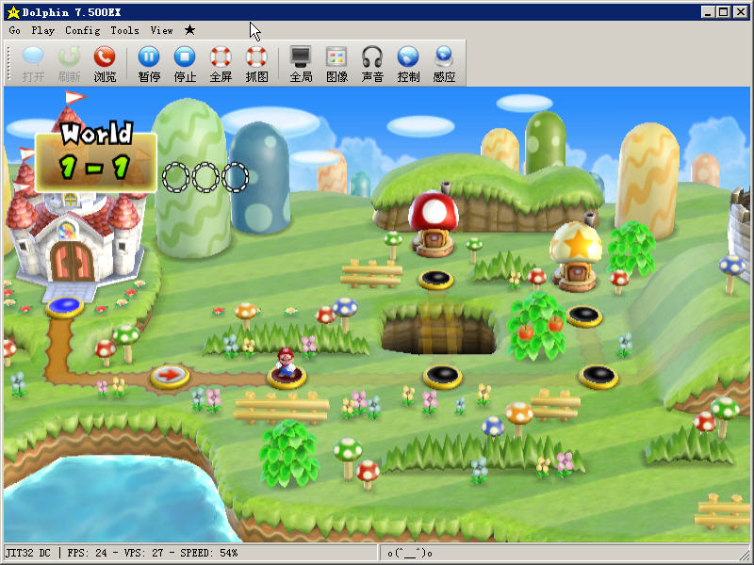Open graphics settings with the 图像 icon
This screenshot has width=754, height=565.
(x=336, y=63)
